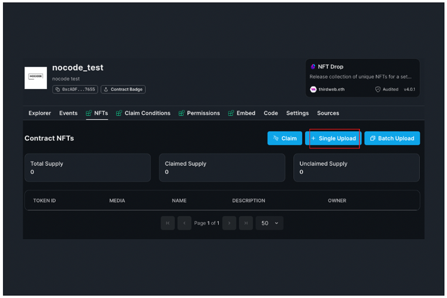
Task: Click the NFT Drop purple icon
Action: pos(313,67)
